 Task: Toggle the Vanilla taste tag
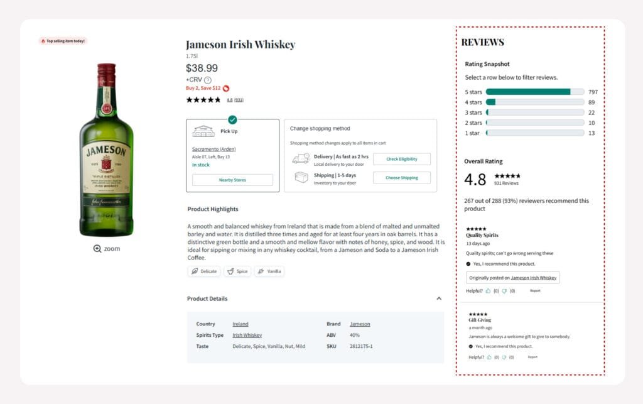269,271
